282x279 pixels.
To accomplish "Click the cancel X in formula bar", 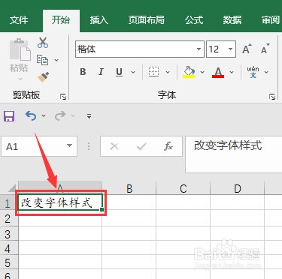I will point(114,146).
